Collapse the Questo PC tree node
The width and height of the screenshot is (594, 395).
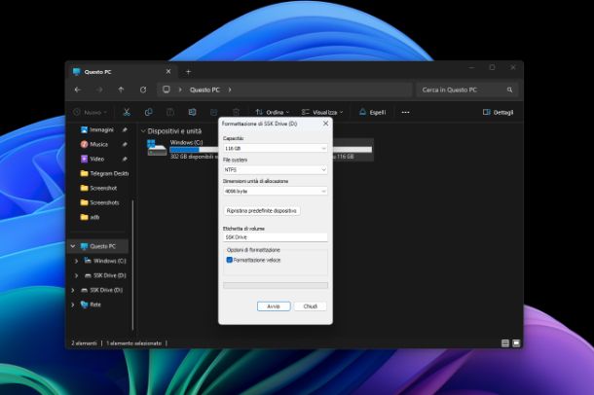click(x=72, y=246)
